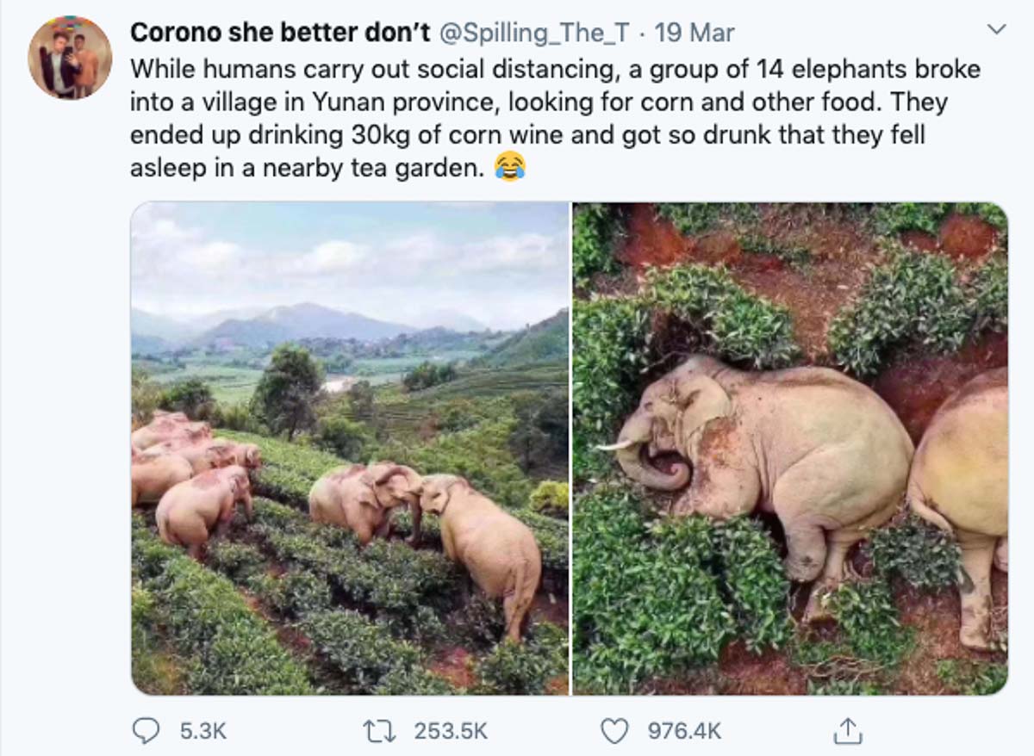Open the tweet by clicking its text
Screen dimensions: 1034x756
pyautogui.click(x=555, y=118)
